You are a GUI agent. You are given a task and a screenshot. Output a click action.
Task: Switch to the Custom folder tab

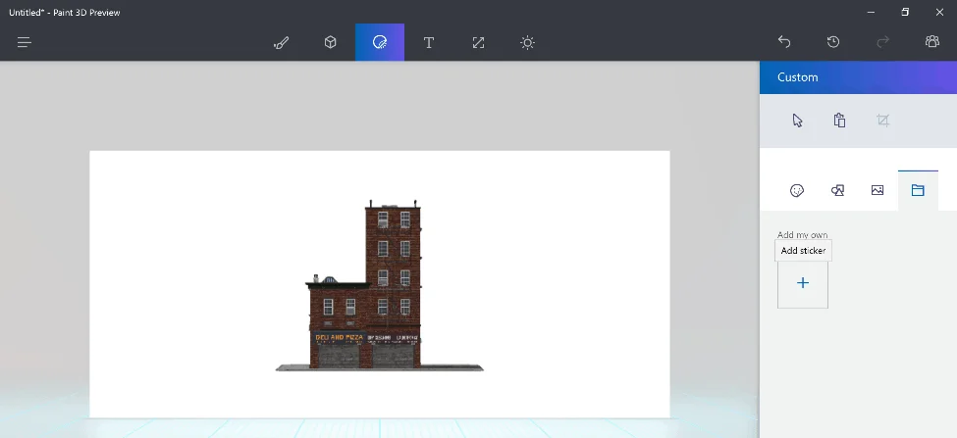coord(918,191)
